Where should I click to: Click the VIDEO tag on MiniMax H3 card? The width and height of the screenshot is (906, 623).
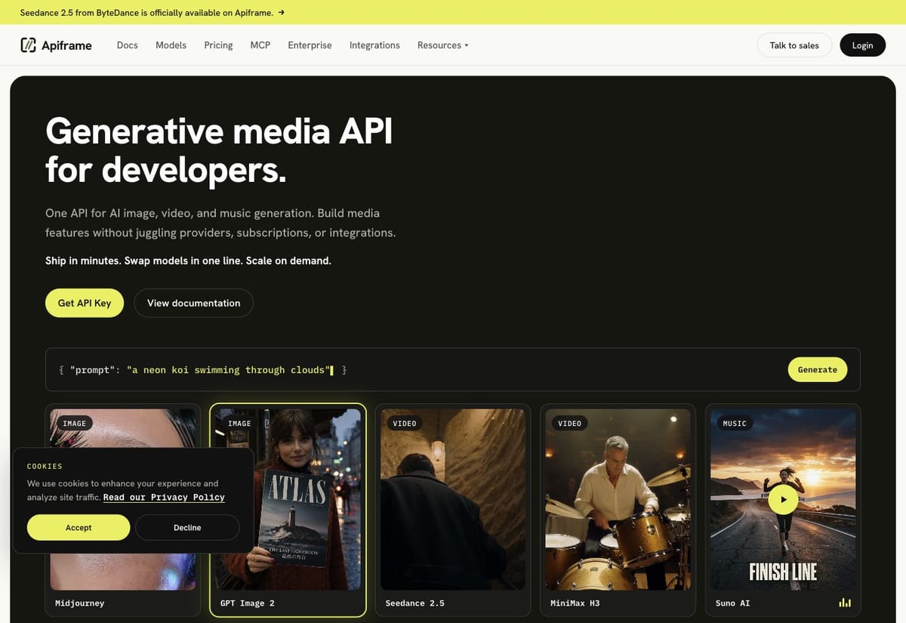(569, 424)
